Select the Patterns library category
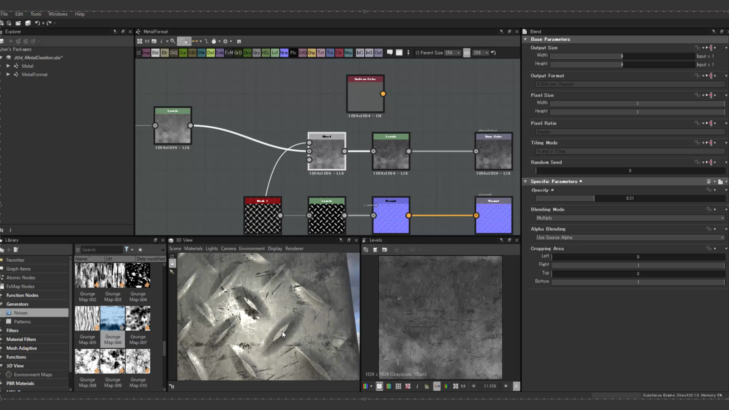Image resolution: width=729 pixels, height=410 pixels. [22, 322]
